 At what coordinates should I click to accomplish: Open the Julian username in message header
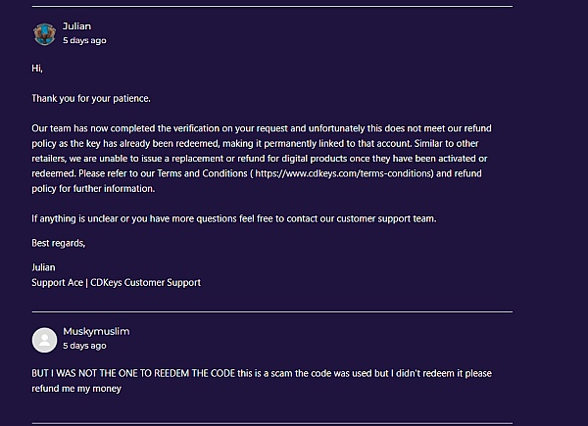coord(76,26)
